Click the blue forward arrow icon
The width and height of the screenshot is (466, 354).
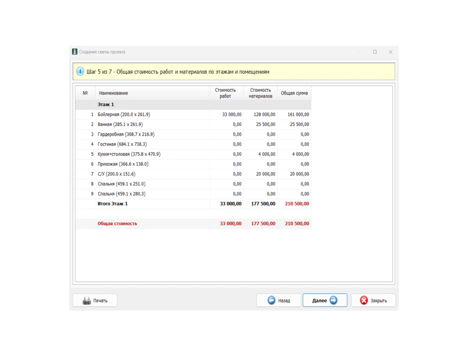334,300
